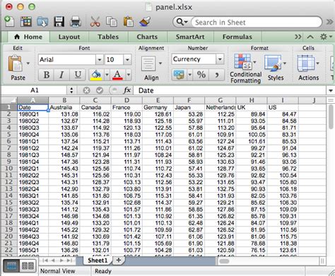Open ribbon settings gear menu
Viewport: 335px width, 276px height.
[x=326, y=37]
